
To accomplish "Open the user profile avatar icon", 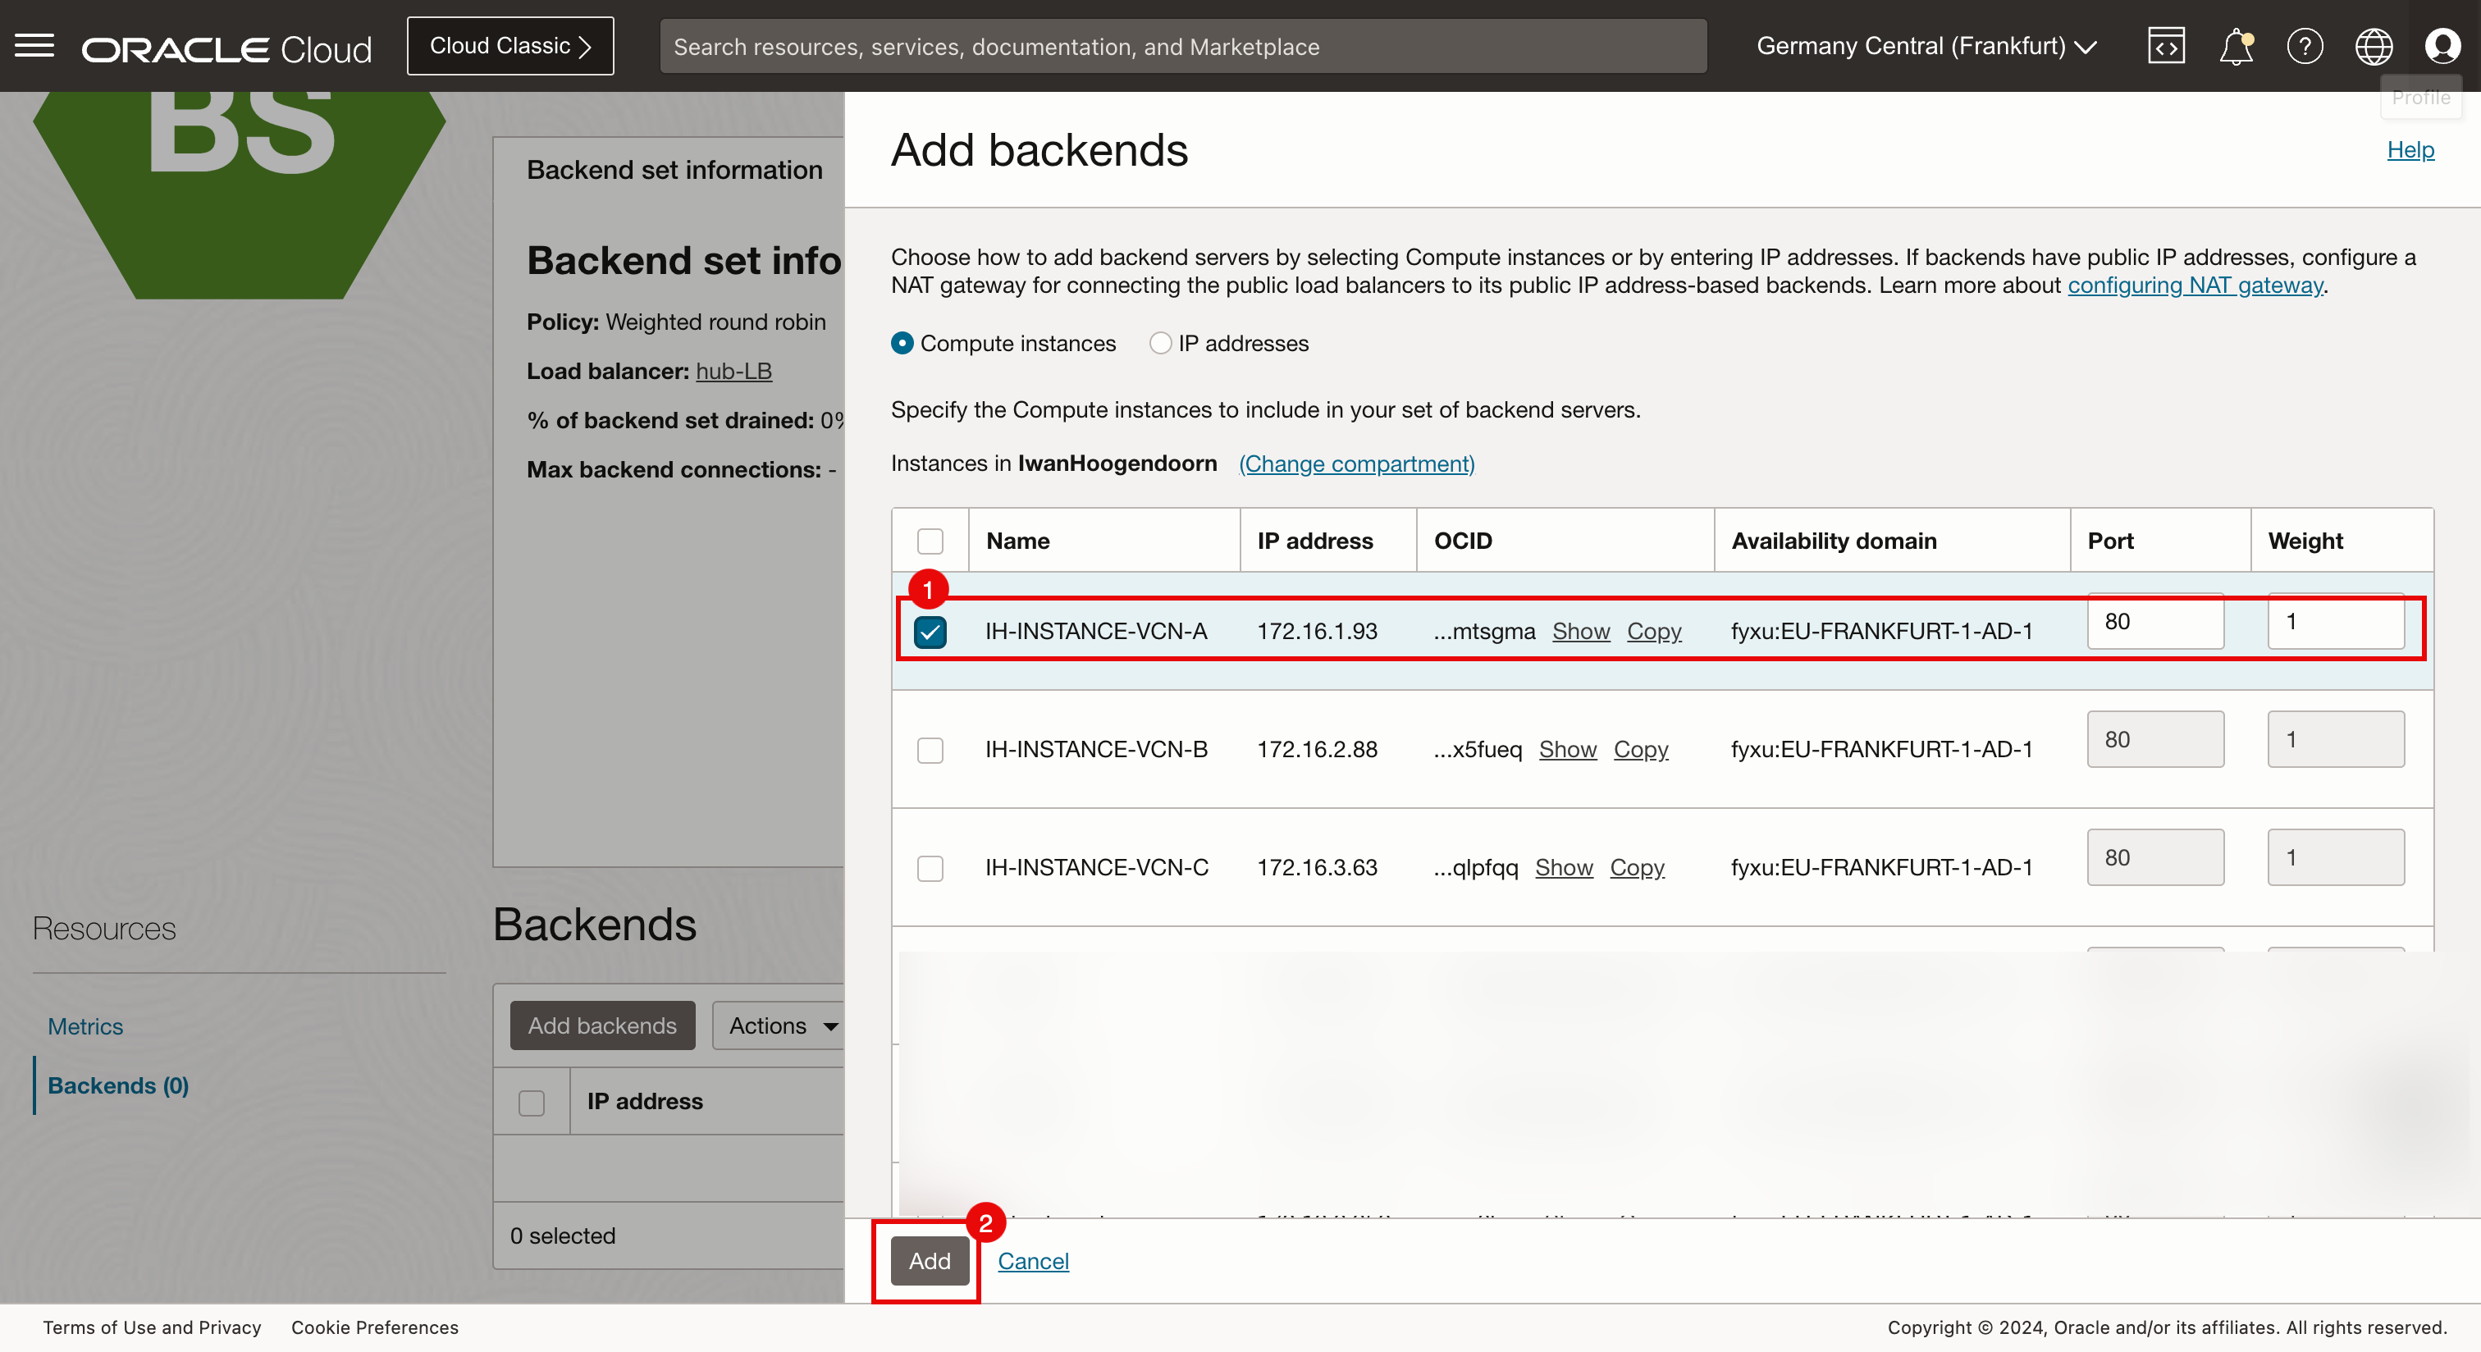I will coord(2442,46).
